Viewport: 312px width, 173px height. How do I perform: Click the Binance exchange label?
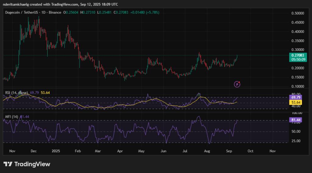(55, 12)
